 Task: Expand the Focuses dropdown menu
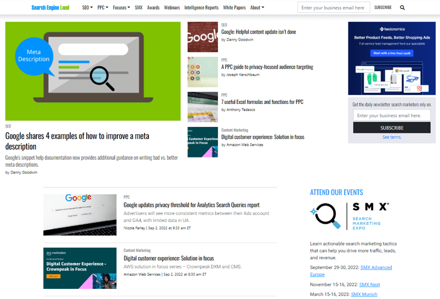[122, 8]
